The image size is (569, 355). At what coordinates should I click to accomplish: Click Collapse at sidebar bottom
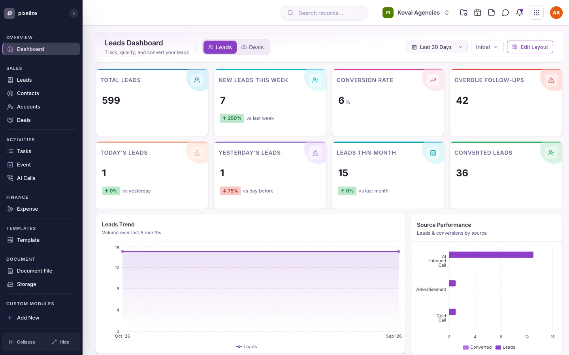[22, 342]
